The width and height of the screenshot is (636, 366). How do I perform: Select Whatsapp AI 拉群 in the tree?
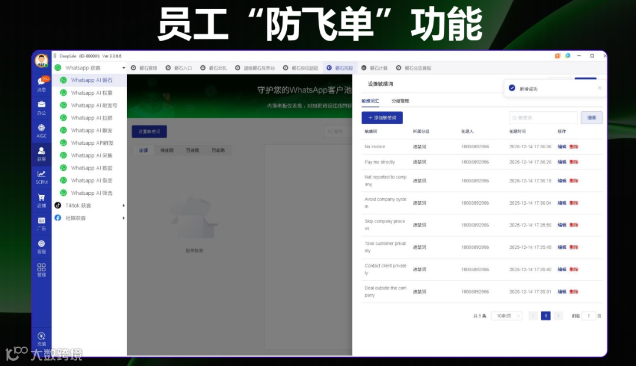coord(90,118)
